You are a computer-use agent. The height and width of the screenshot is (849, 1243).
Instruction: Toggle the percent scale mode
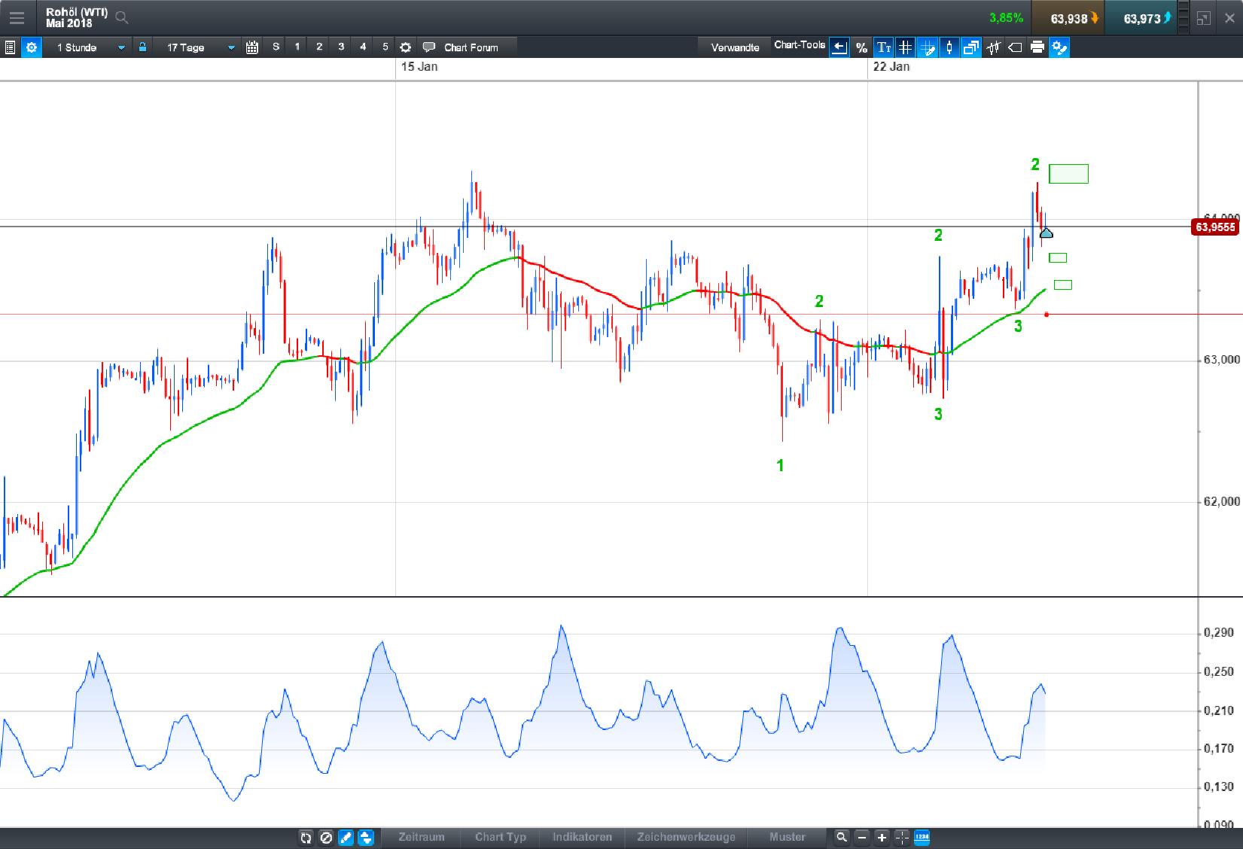click(x=862, y=47)
